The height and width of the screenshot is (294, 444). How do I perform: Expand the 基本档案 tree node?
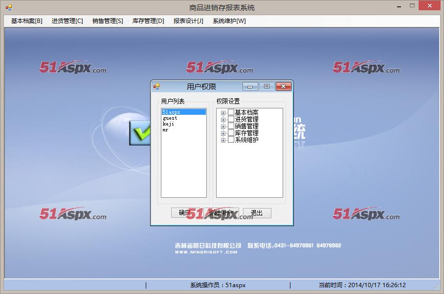click(x=223, y=113)
